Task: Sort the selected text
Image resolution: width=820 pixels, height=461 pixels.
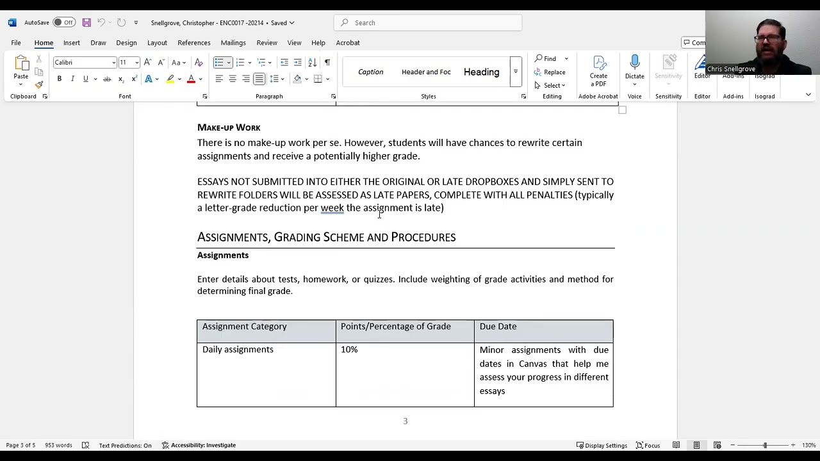Action: tap(312, 62)
